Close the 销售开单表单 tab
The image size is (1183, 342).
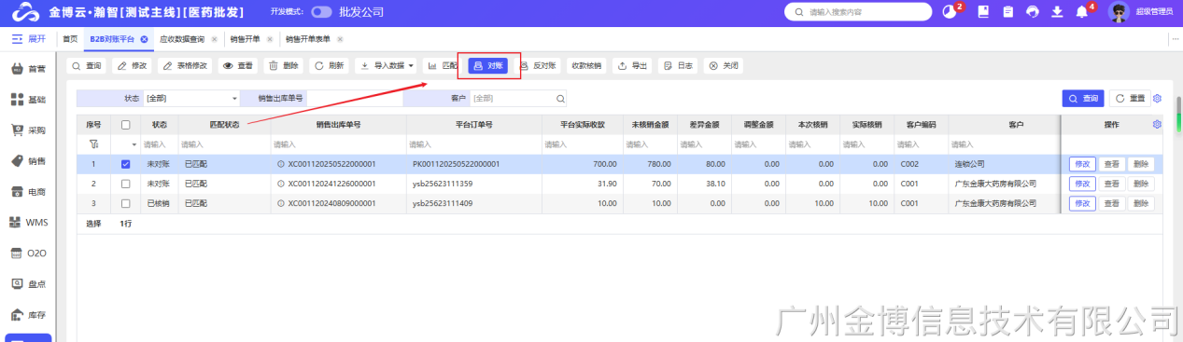point(340,38)
